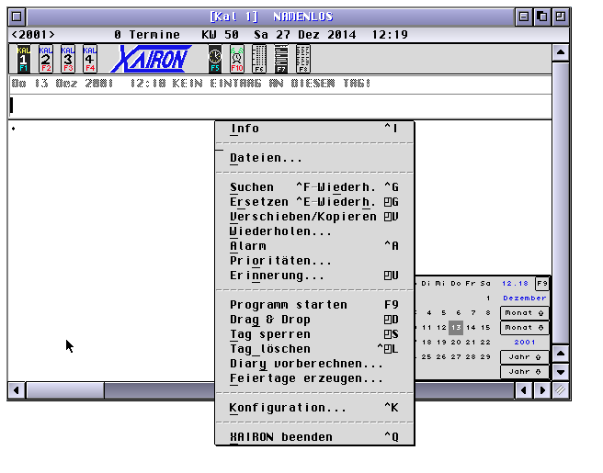Click the F8 table view icon
The width and height of the screenshot is (603, 473).
(x=303, y=59)
